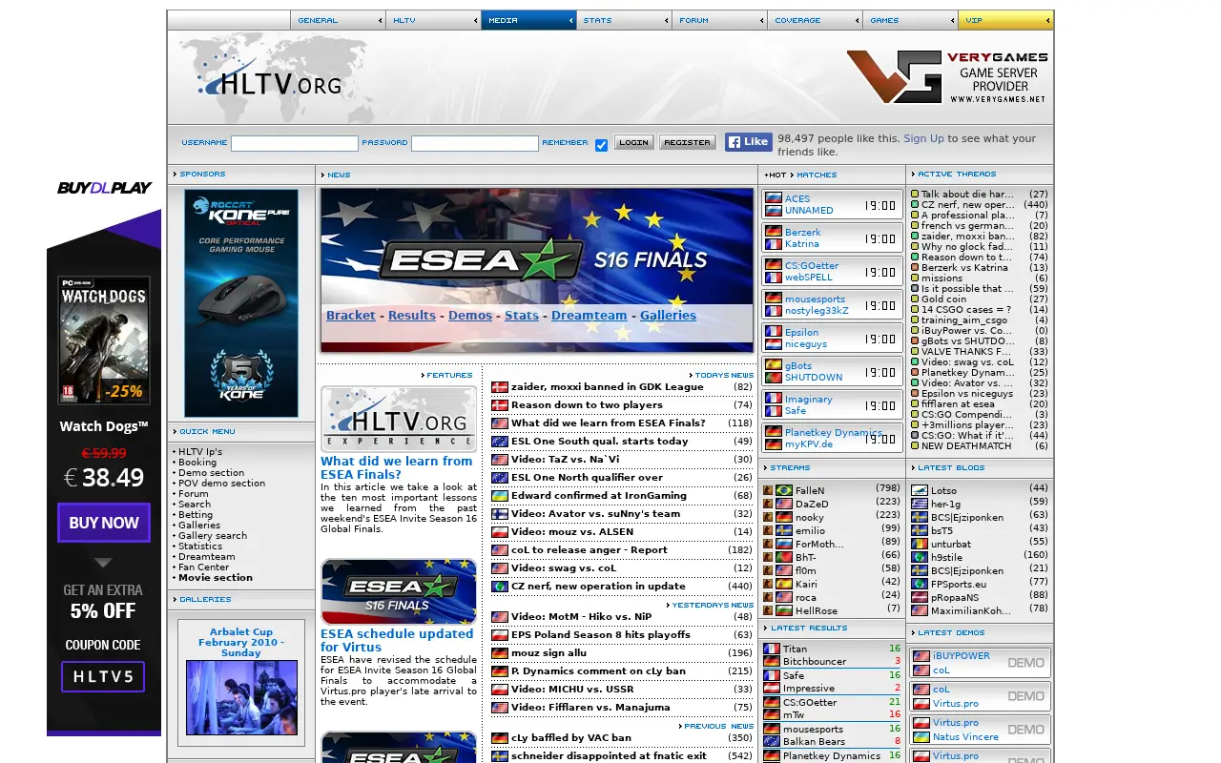Viewport: 1221px width, 763px height.
Task: Click the flag beside Lotso in Latest Blogs
Action: (x=920, y=490)
